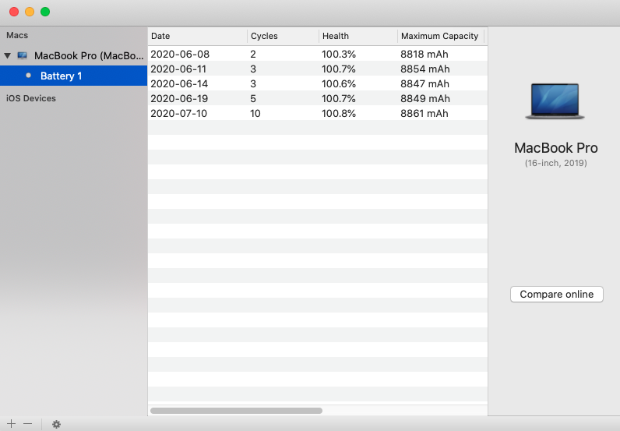Screen dimensions: 620x431
Task: Open the gear settings menu
Action: (x=57, y=424)
